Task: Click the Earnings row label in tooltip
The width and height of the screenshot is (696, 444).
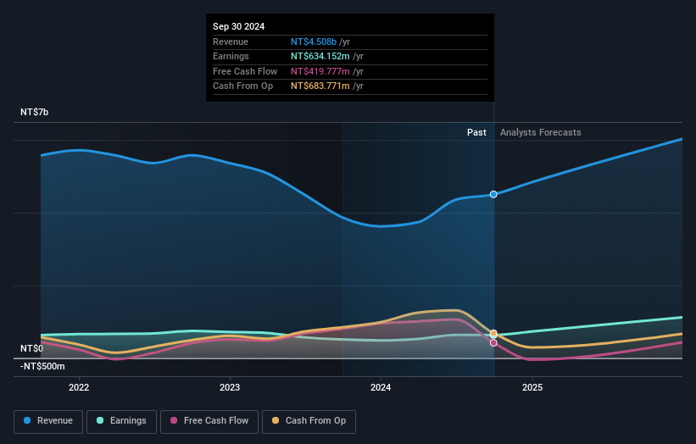Action: [231, 56]
